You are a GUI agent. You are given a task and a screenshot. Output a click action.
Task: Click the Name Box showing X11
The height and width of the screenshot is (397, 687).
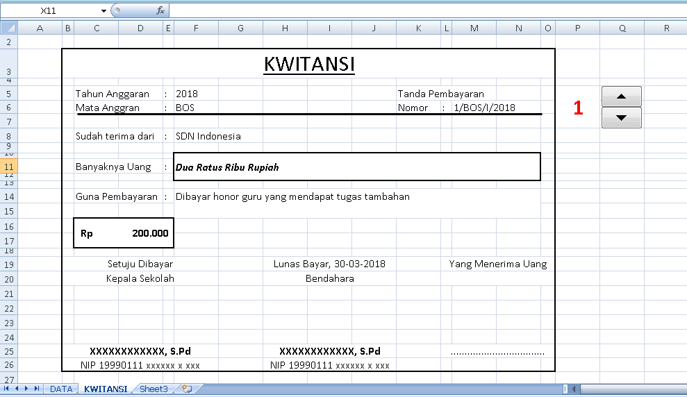50,10
